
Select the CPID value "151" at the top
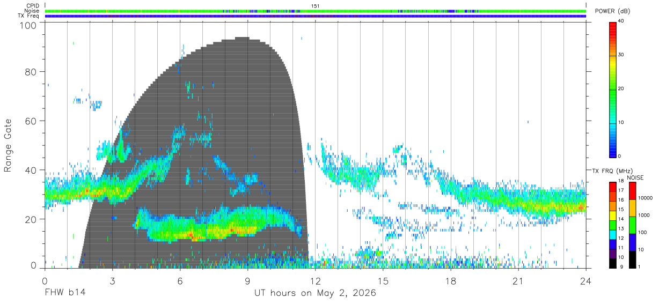[x=315, y=6]
